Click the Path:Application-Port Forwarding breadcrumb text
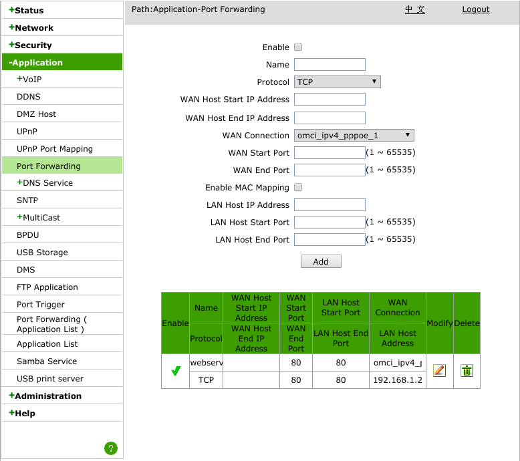The height and width of the screenshot is (461, 520). [199, 9]
